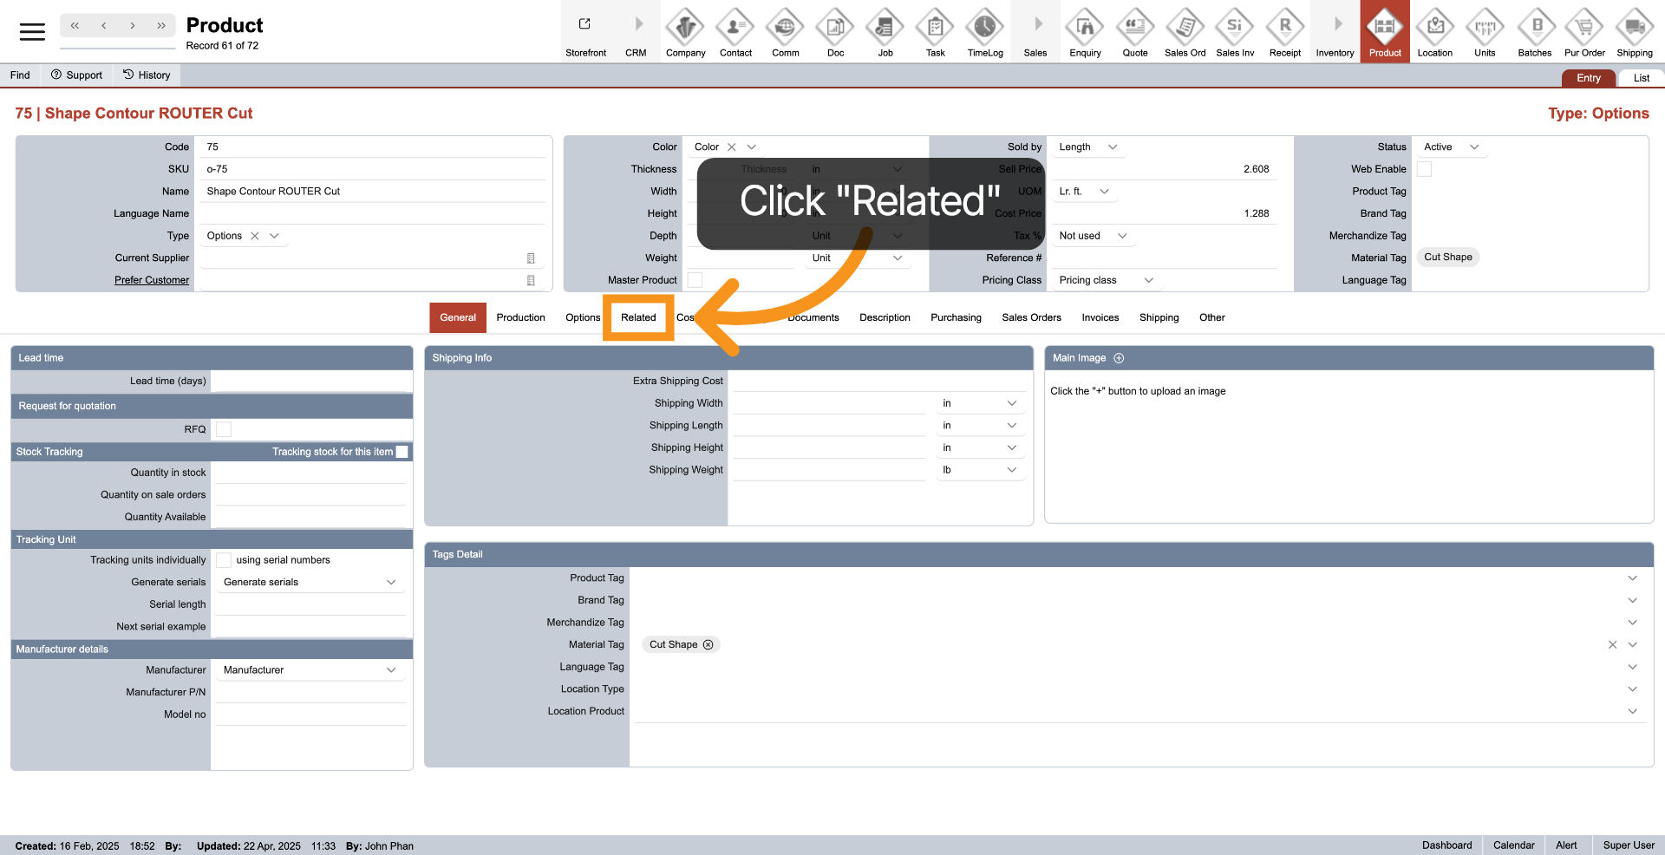Switch to the Purchasing tab

956,317
